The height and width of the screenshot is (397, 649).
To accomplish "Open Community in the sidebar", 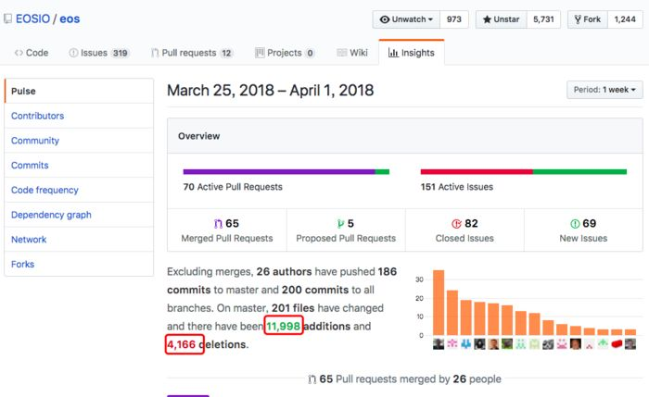I will pyautogui.click(x=79, y=141).
